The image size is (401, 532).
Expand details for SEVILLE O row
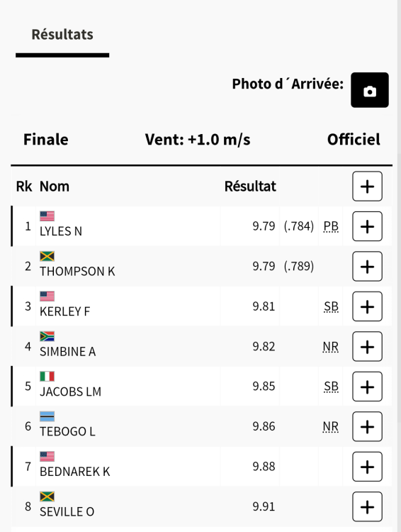[x=367, y=506]
